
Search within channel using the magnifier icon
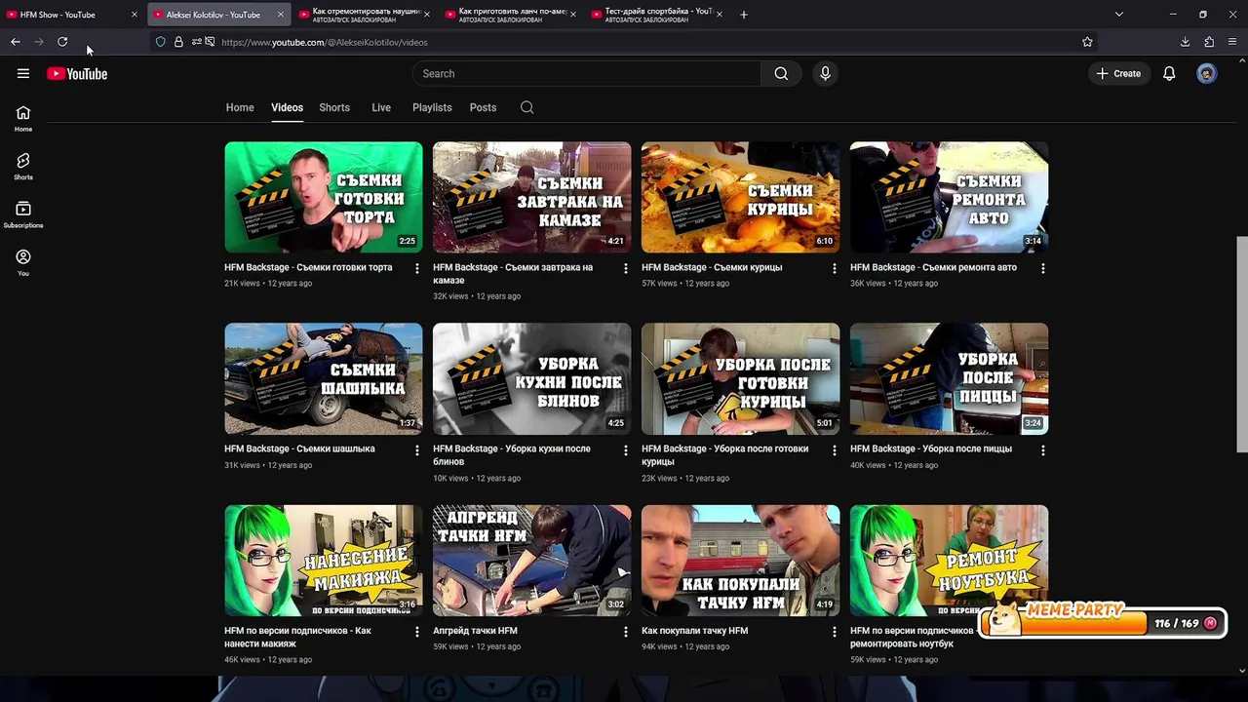coord(526,107)
